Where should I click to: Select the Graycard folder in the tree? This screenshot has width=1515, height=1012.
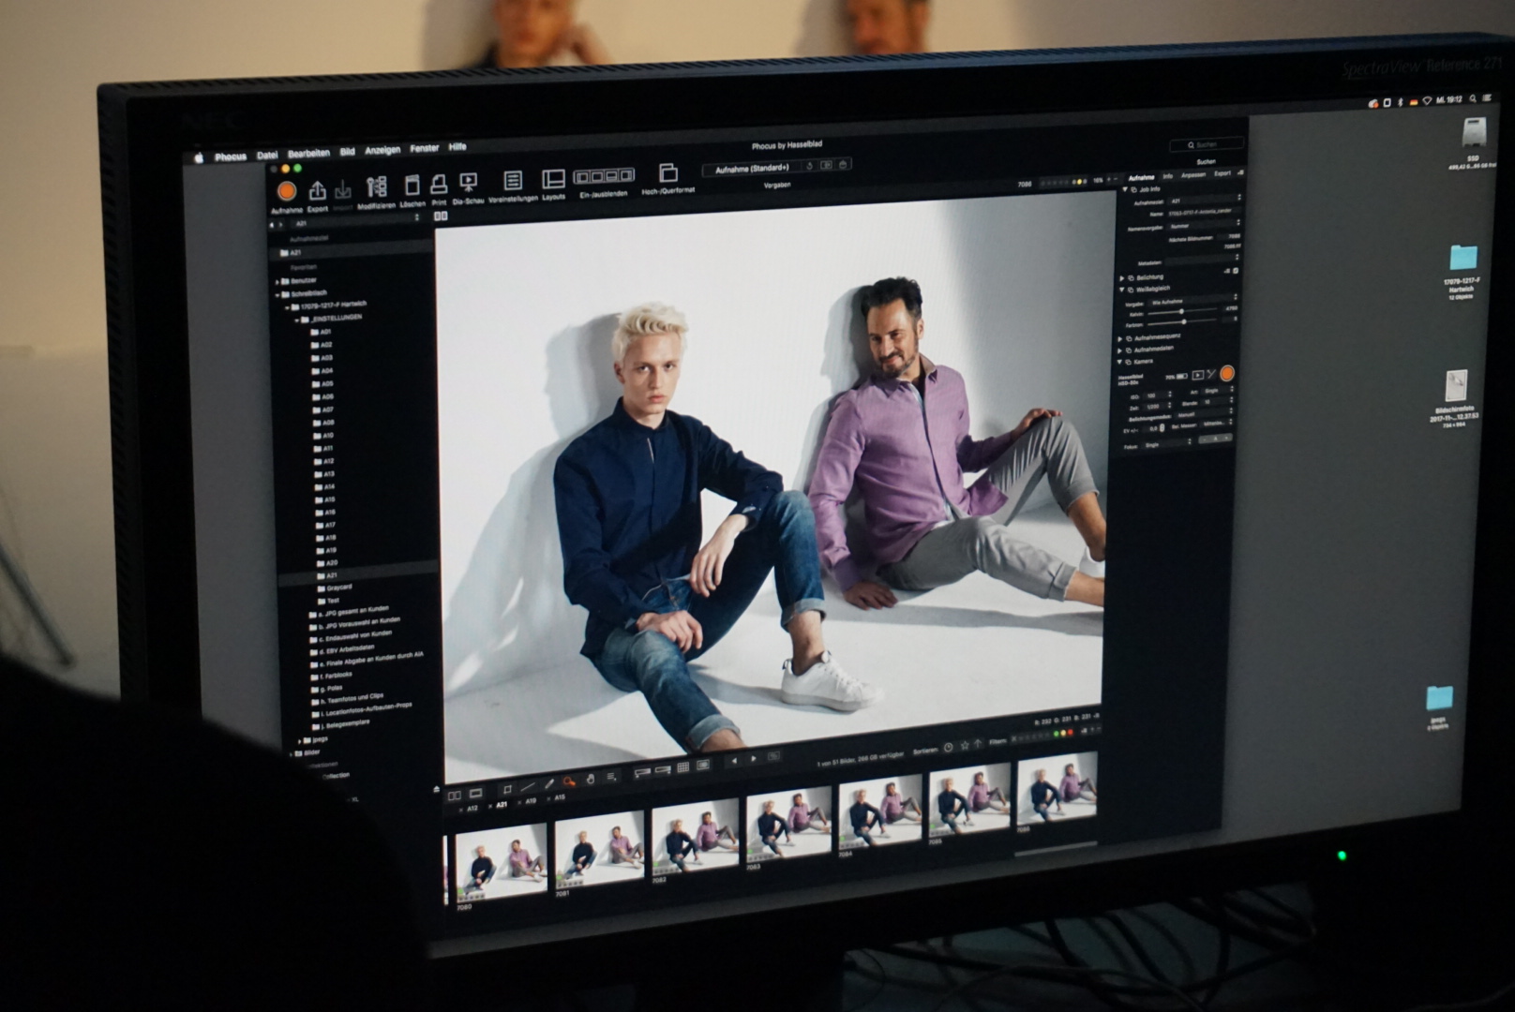click(334, 588)
